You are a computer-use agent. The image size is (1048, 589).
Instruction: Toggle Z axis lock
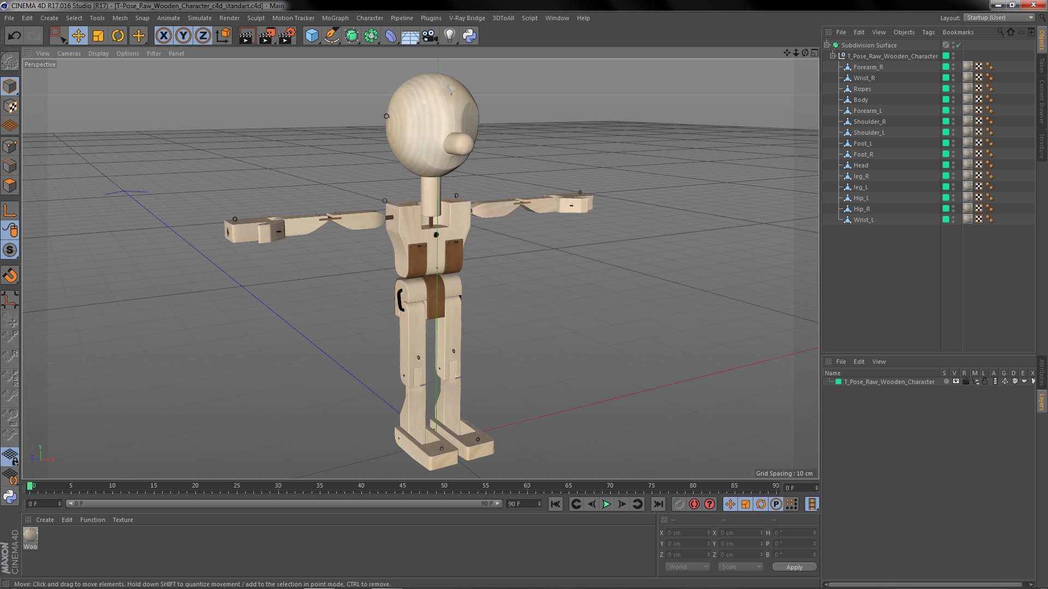tap(203, 36)
